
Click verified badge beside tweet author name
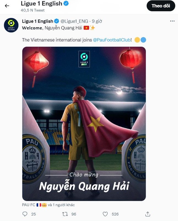57,21
